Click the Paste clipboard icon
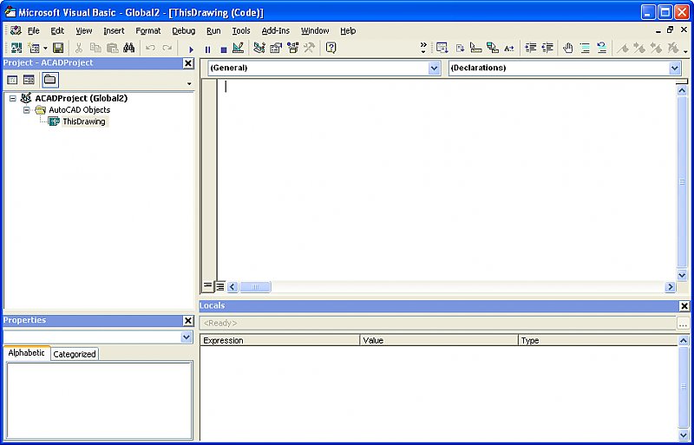Viewport: 694px width, 445px height. point(113,48)
